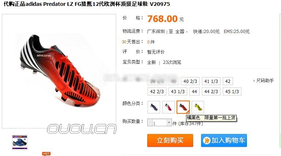Screen dimensions: 281x156
Task: Choose shoe size 44
Action: 195,91
